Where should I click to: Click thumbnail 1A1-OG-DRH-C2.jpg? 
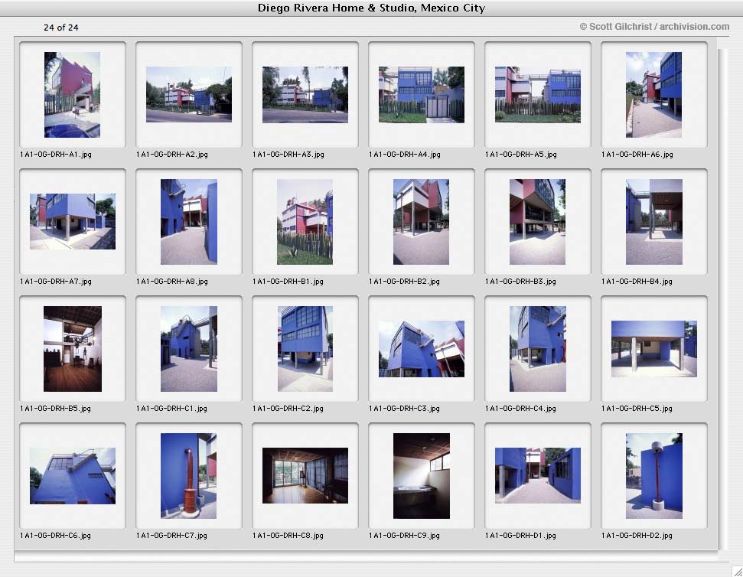coord(305,349)
